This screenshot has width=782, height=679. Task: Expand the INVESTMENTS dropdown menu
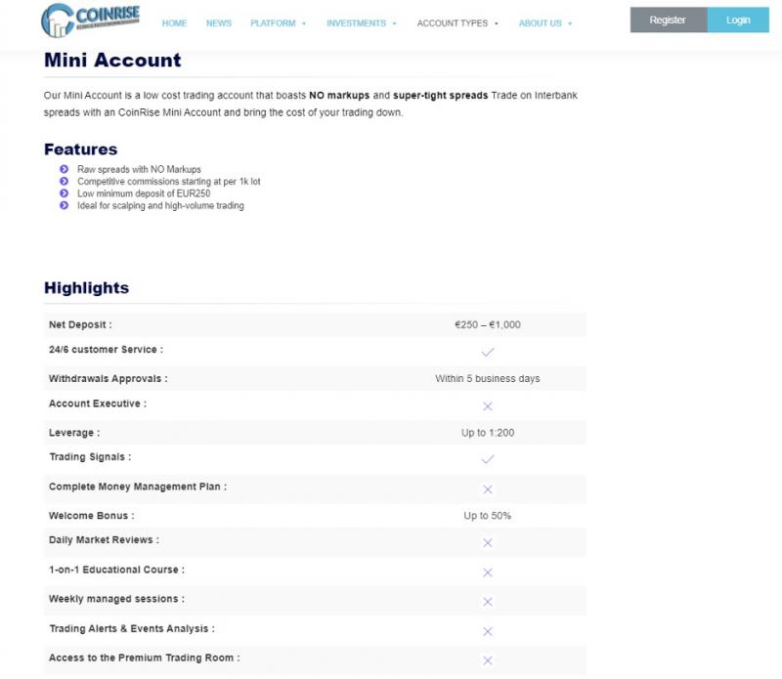pyautogui.click(x=362, y=23)
